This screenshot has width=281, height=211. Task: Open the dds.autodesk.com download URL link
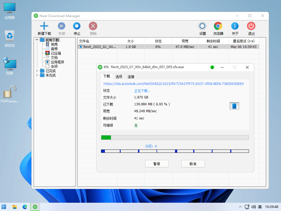pyautogui.click(x=173, y=84)
